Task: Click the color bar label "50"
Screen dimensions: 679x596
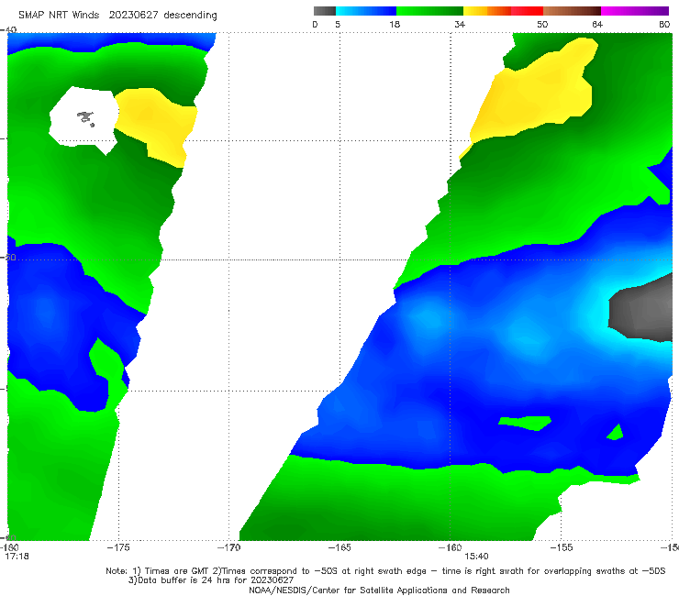Action: click(542, 24)
